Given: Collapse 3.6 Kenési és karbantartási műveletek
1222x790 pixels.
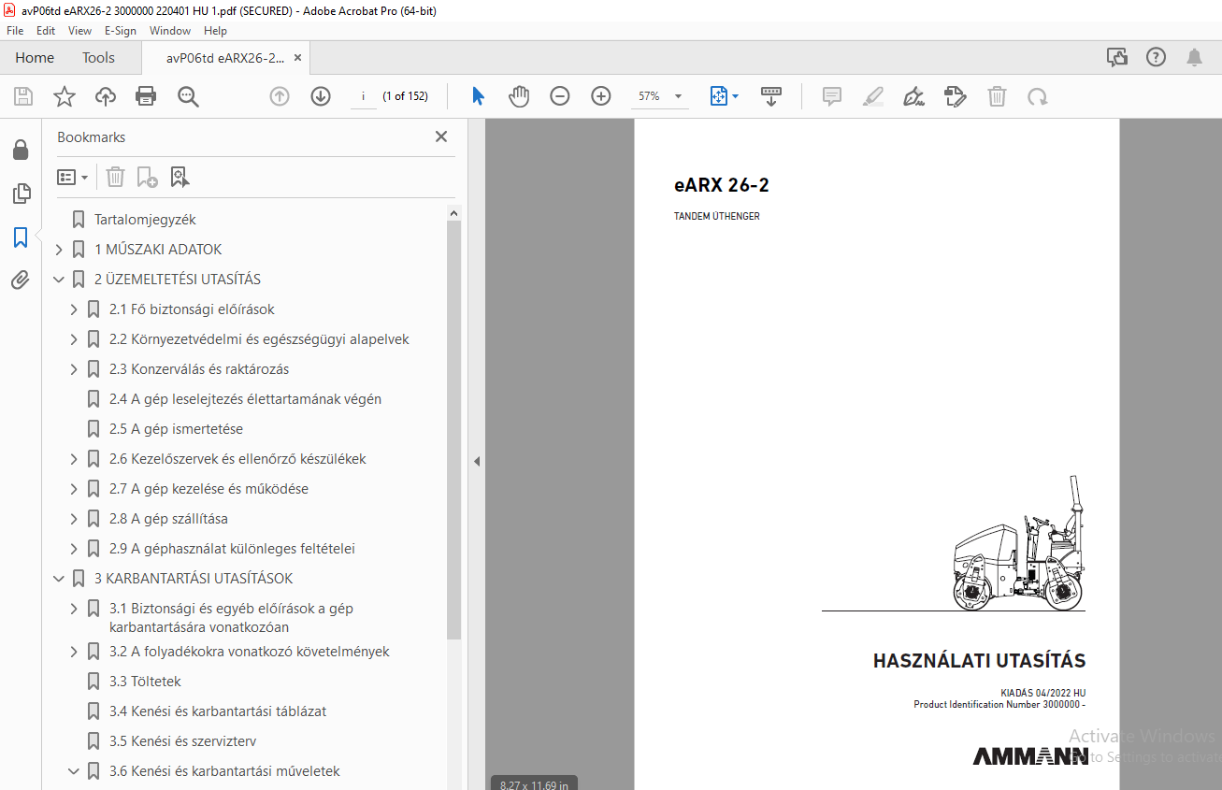Looking at the screenshot, I should click(74, 771).
